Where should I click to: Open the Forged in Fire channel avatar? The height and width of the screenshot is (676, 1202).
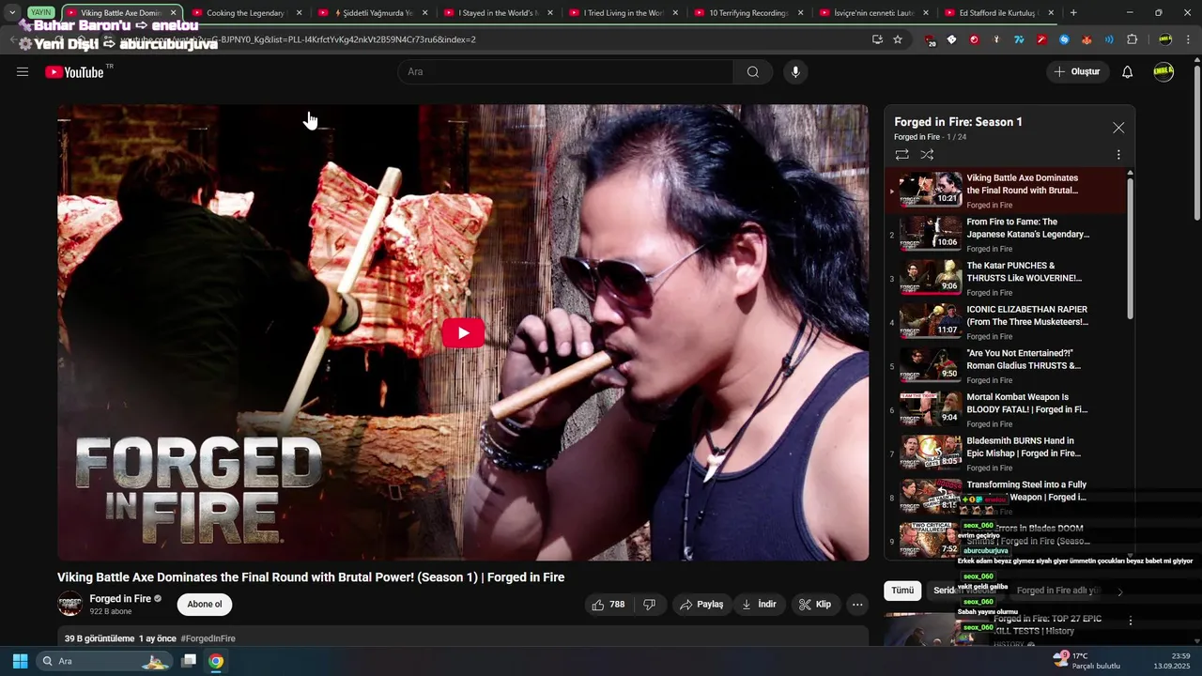point(70,604)
